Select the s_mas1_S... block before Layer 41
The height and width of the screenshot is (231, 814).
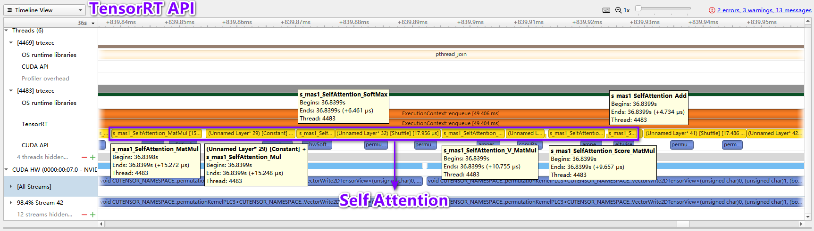point(622,134)
